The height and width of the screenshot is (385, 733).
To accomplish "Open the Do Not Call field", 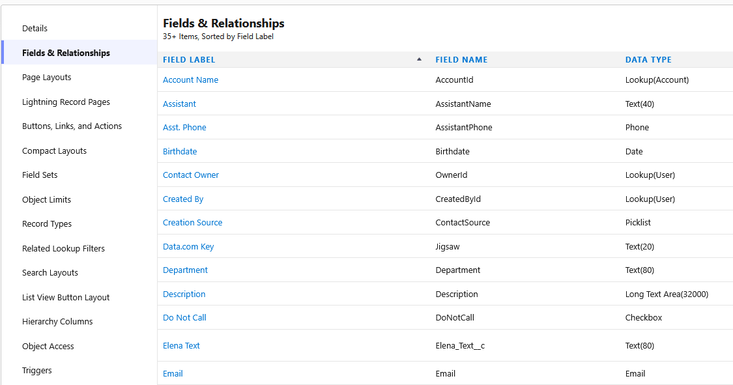I will [x=184, y=318].
